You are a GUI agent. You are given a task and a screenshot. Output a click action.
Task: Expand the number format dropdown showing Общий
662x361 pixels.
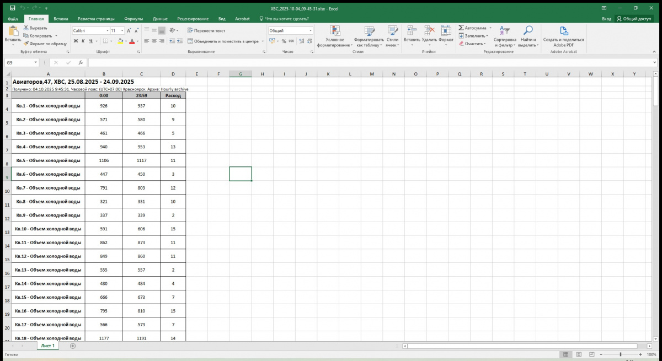pos(311,31)
